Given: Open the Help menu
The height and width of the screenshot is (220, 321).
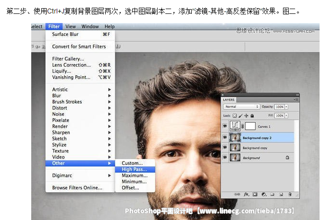Looking at the screenshot, I should click(x=110, y=26).
